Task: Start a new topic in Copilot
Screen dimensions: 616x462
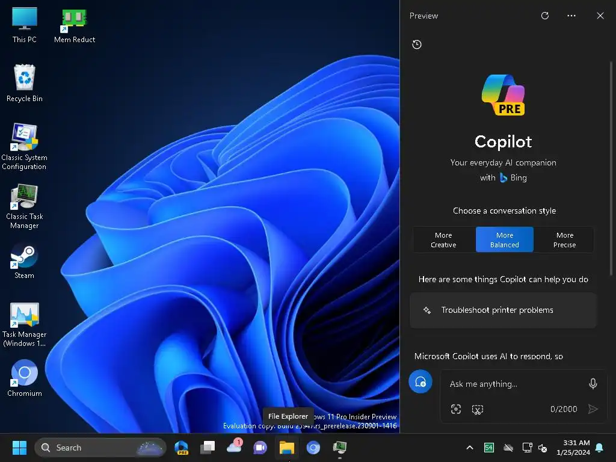Action: (x=420, y=381)
